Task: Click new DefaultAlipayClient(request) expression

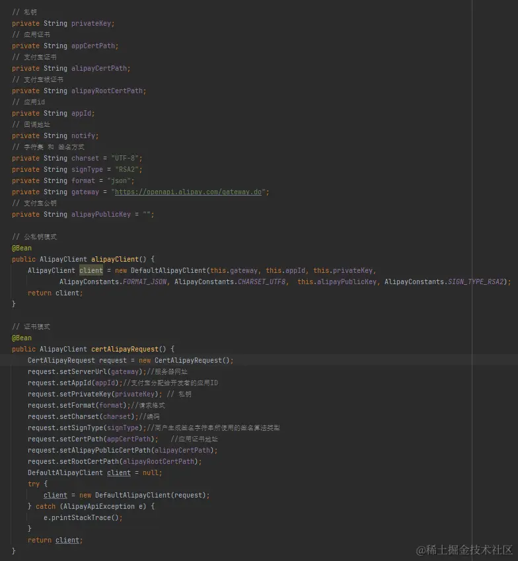Action: [x=142, y=495]
